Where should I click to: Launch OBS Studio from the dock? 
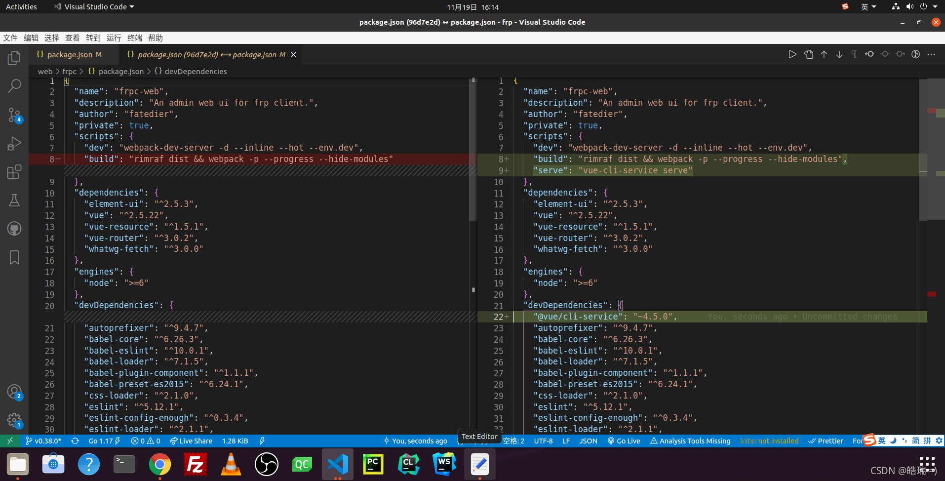(x=267, y=464)
